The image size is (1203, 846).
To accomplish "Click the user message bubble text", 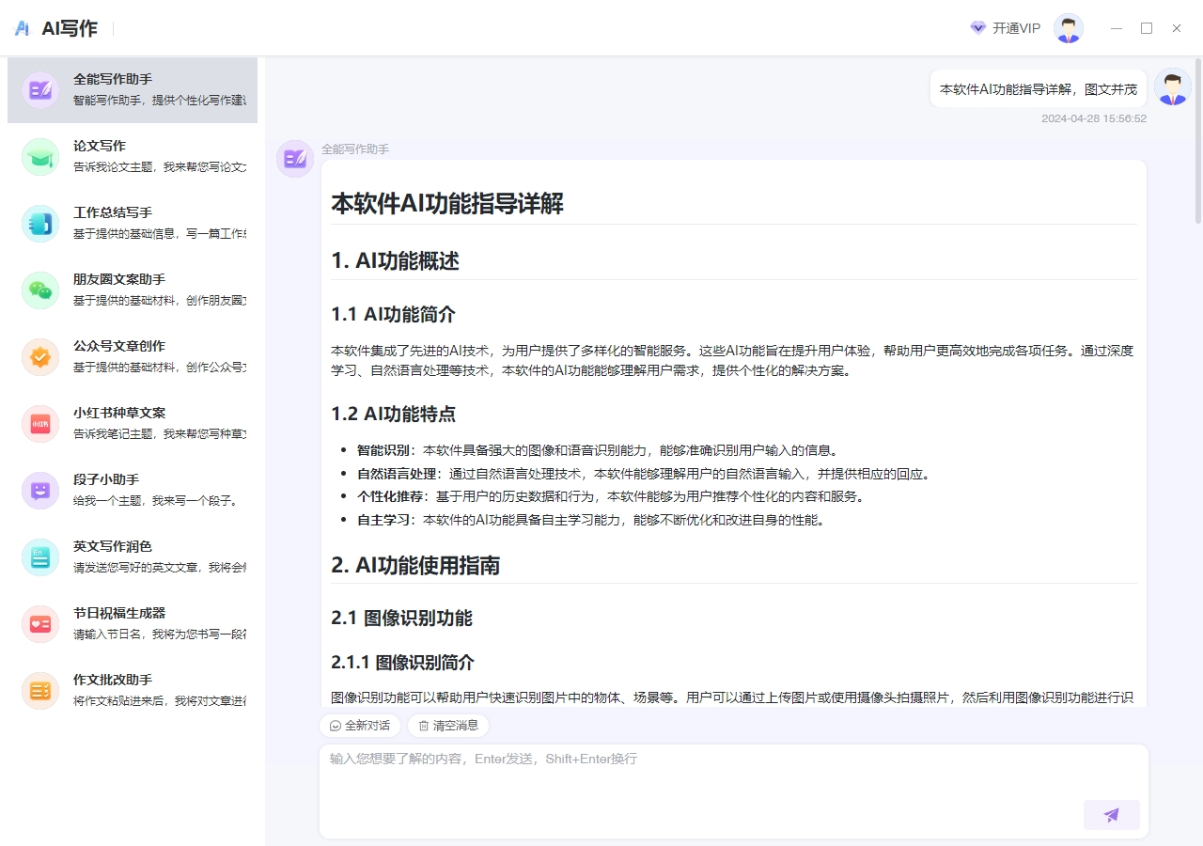I will [x=1039, y=89].
